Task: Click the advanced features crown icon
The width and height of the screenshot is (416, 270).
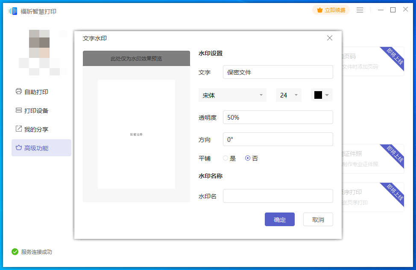Action: (18, 148)
